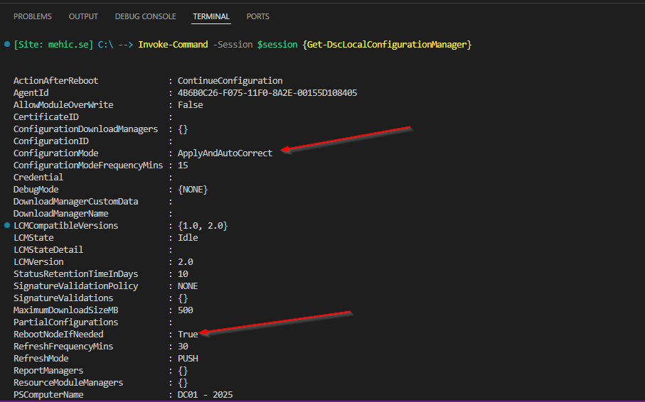The image size is (645, 402).
Task: Click the DC01 - 2025 computer name
Action: pyautogui.click(x=205, y=395)
